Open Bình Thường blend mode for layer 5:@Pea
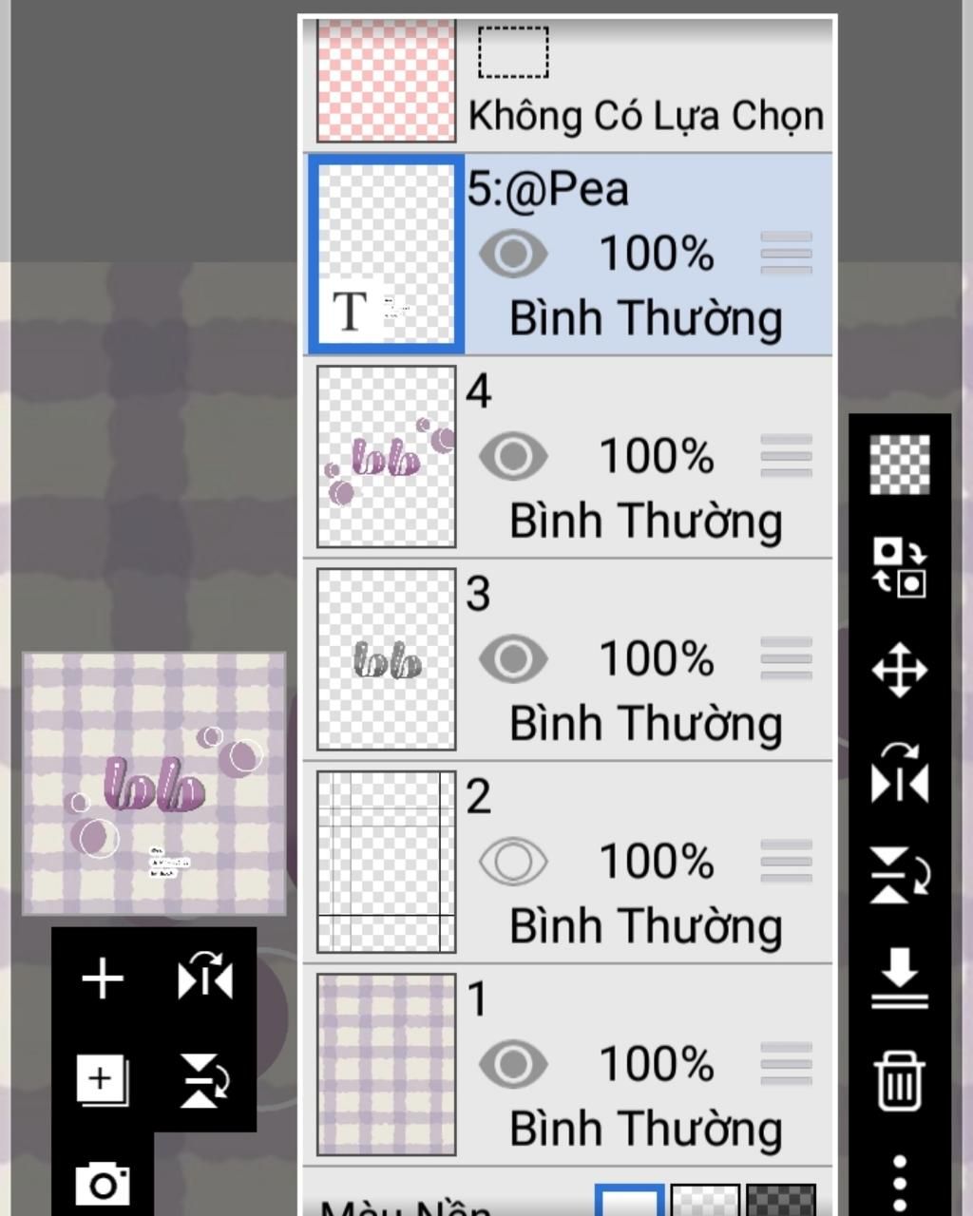973x1216 pixels. tap(645, 318)
